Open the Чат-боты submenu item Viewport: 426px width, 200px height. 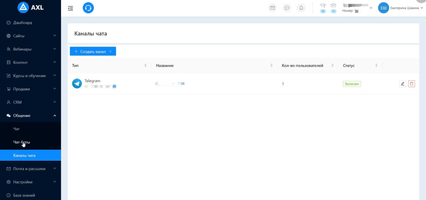[22, 142]
